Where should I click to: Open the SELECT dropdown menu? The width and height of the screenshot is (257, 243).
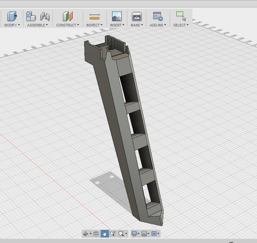point(181,25)
